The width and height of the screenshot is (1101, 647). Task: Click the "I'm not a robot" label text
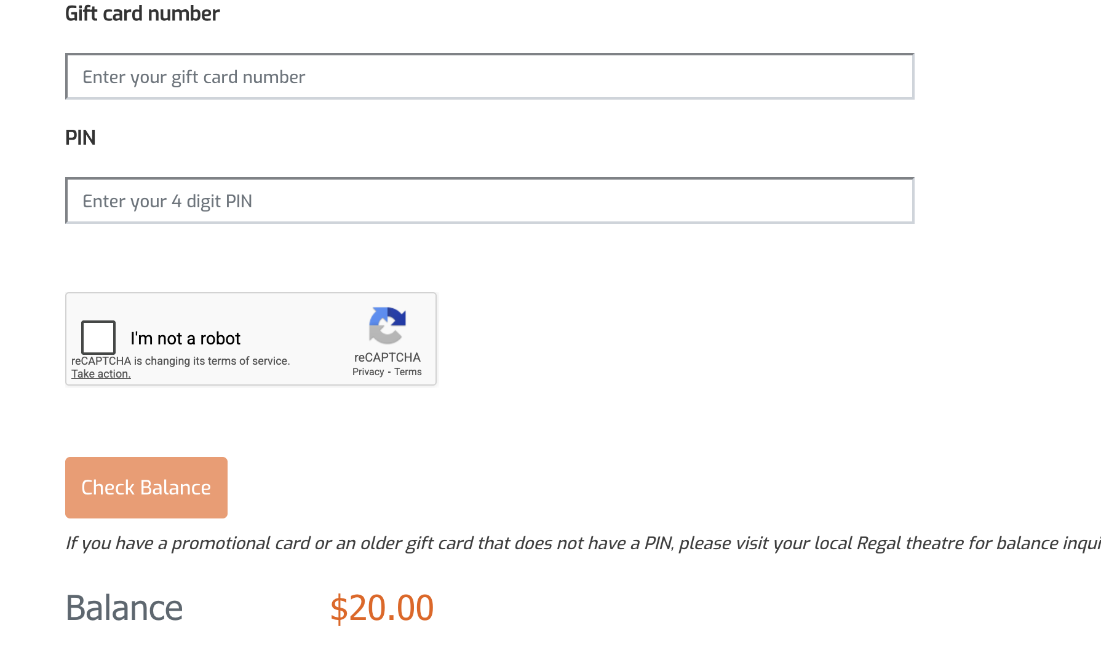coord(185,338)
